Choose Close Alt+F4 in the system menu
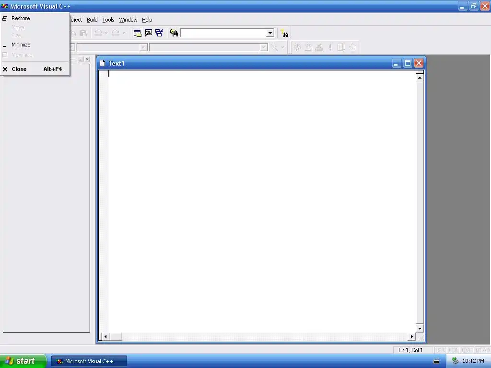The image size is (491, 368). click(35, 69)
